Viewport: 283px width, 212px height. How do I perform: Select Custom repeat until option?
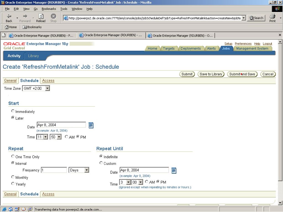pyautogui.click(x=101, y=163)
